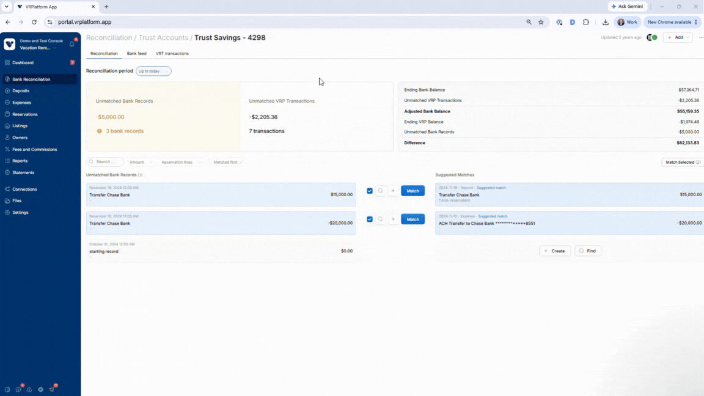This screenshot has width=704, height=396.
Task: Bookmark this page with star icon
Action: (541, 22)
